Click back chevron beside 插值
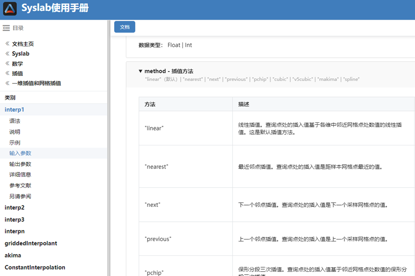Viewport: 415px width, 276px height. coord(7,73)
